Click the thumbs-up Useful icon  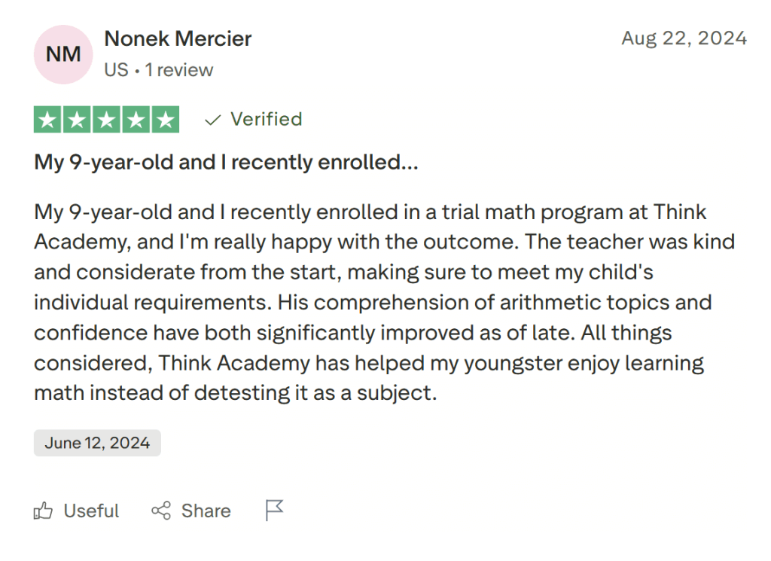(x=43, y=511)
